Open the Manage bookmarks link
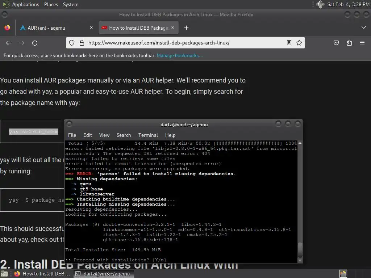 pos(180,55)
